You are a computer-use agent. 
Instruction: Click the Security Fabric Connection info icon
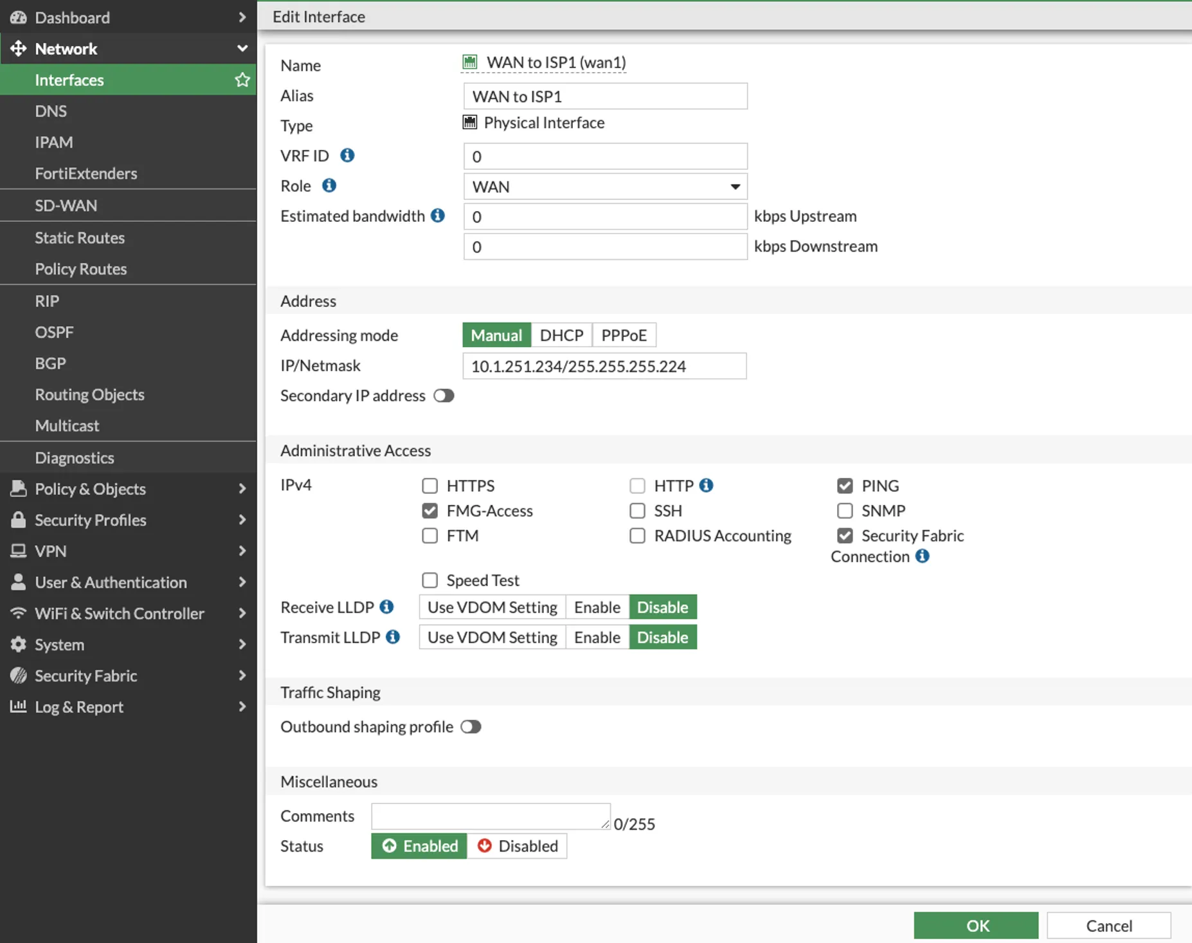(922, 556)
